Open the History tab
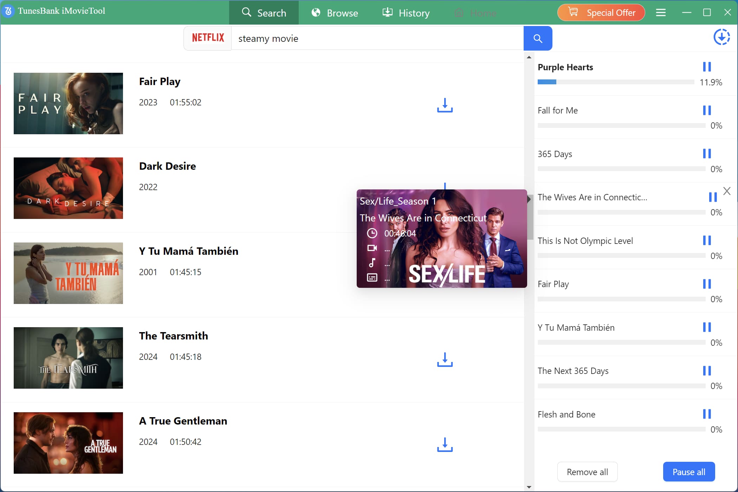The width and height of the screenshot is (738, 492). (406, 13)
